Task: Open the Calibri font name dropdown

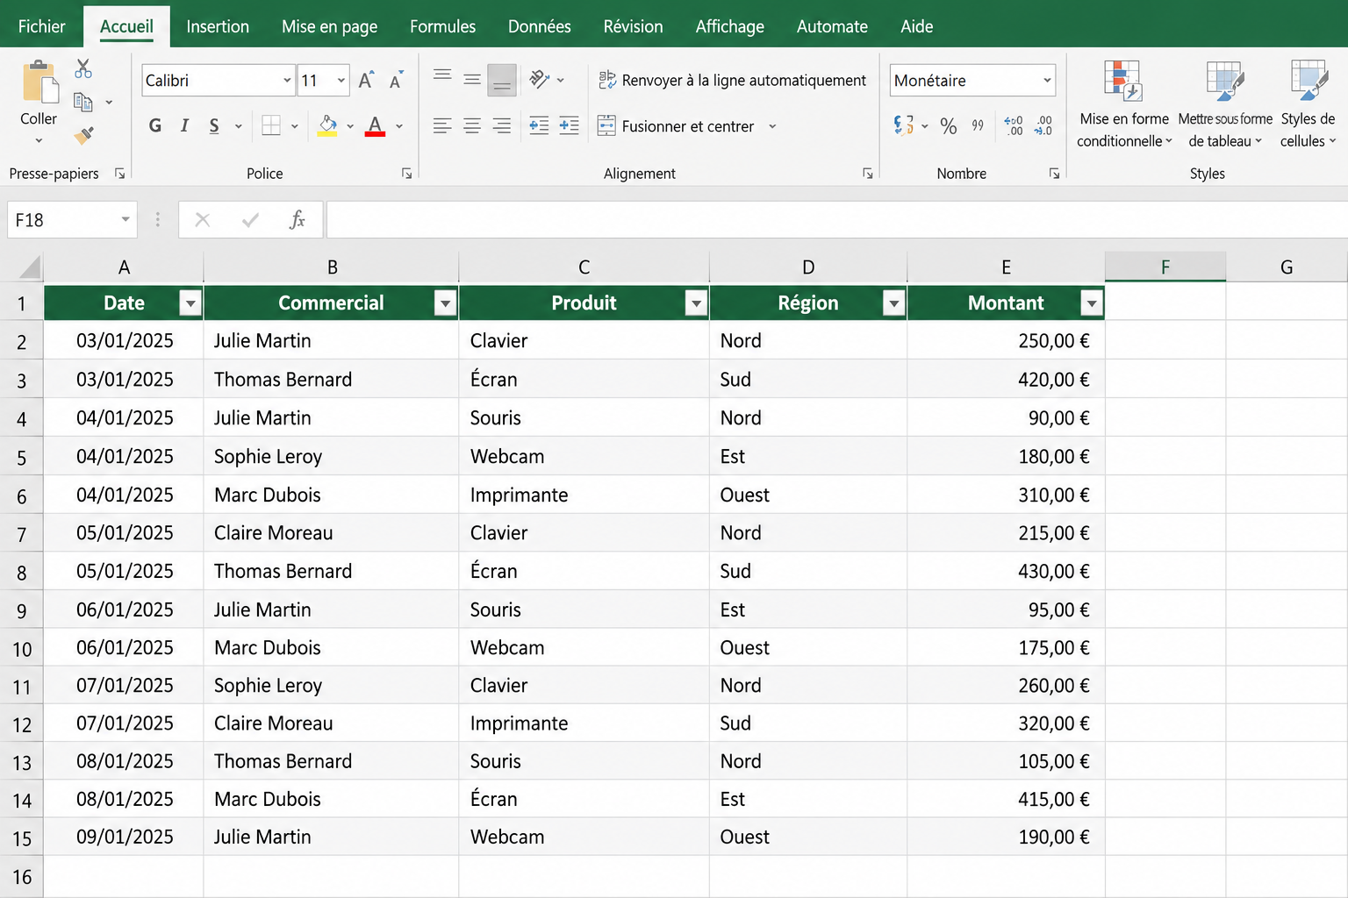Action: pos(287,81)
